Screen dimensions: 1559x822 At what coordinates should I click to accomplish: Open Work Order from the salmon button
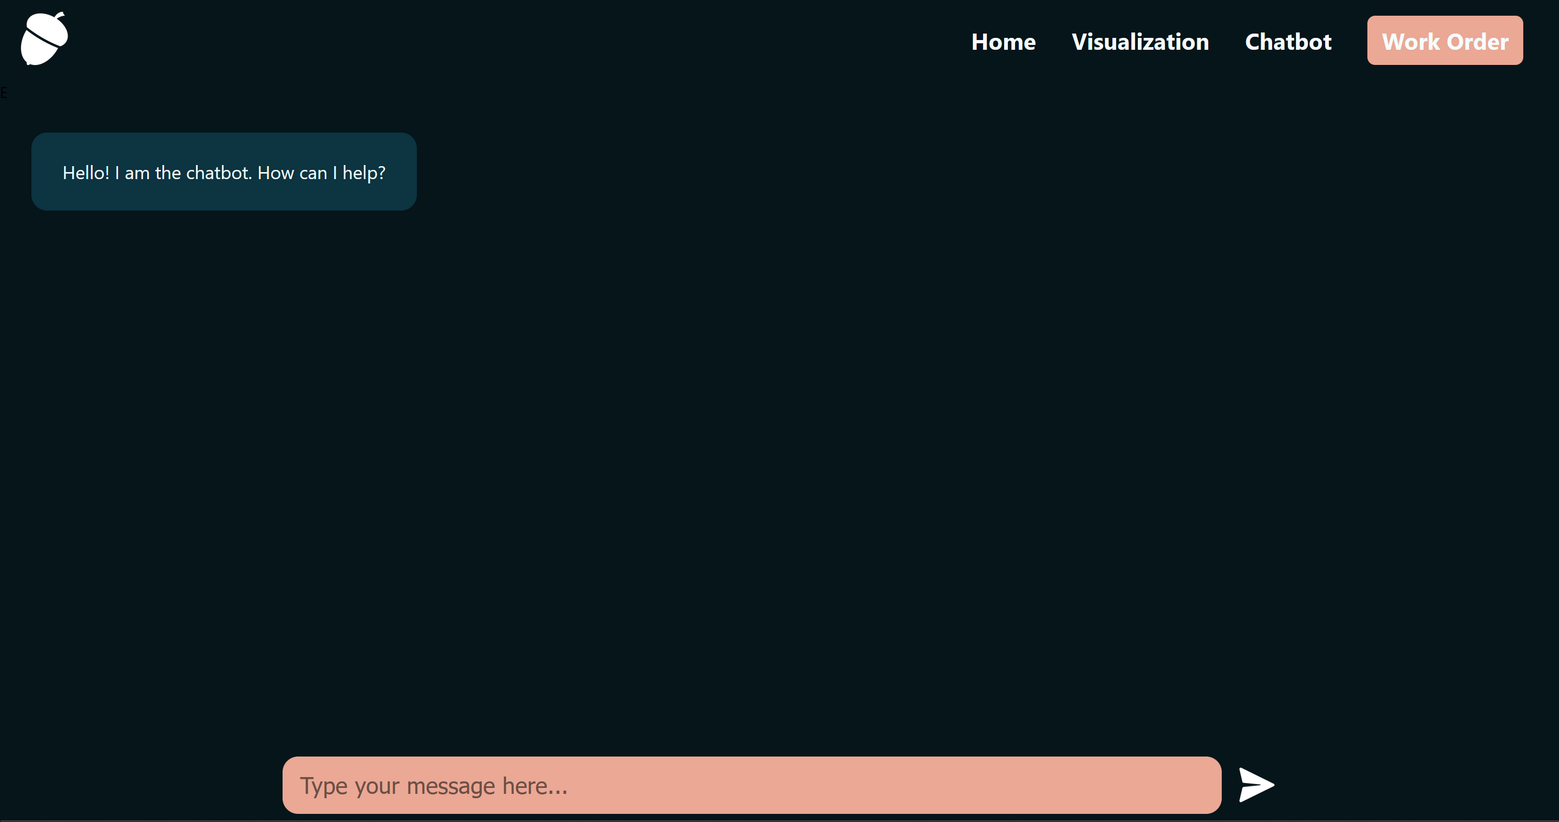[x=1444, y=41]
